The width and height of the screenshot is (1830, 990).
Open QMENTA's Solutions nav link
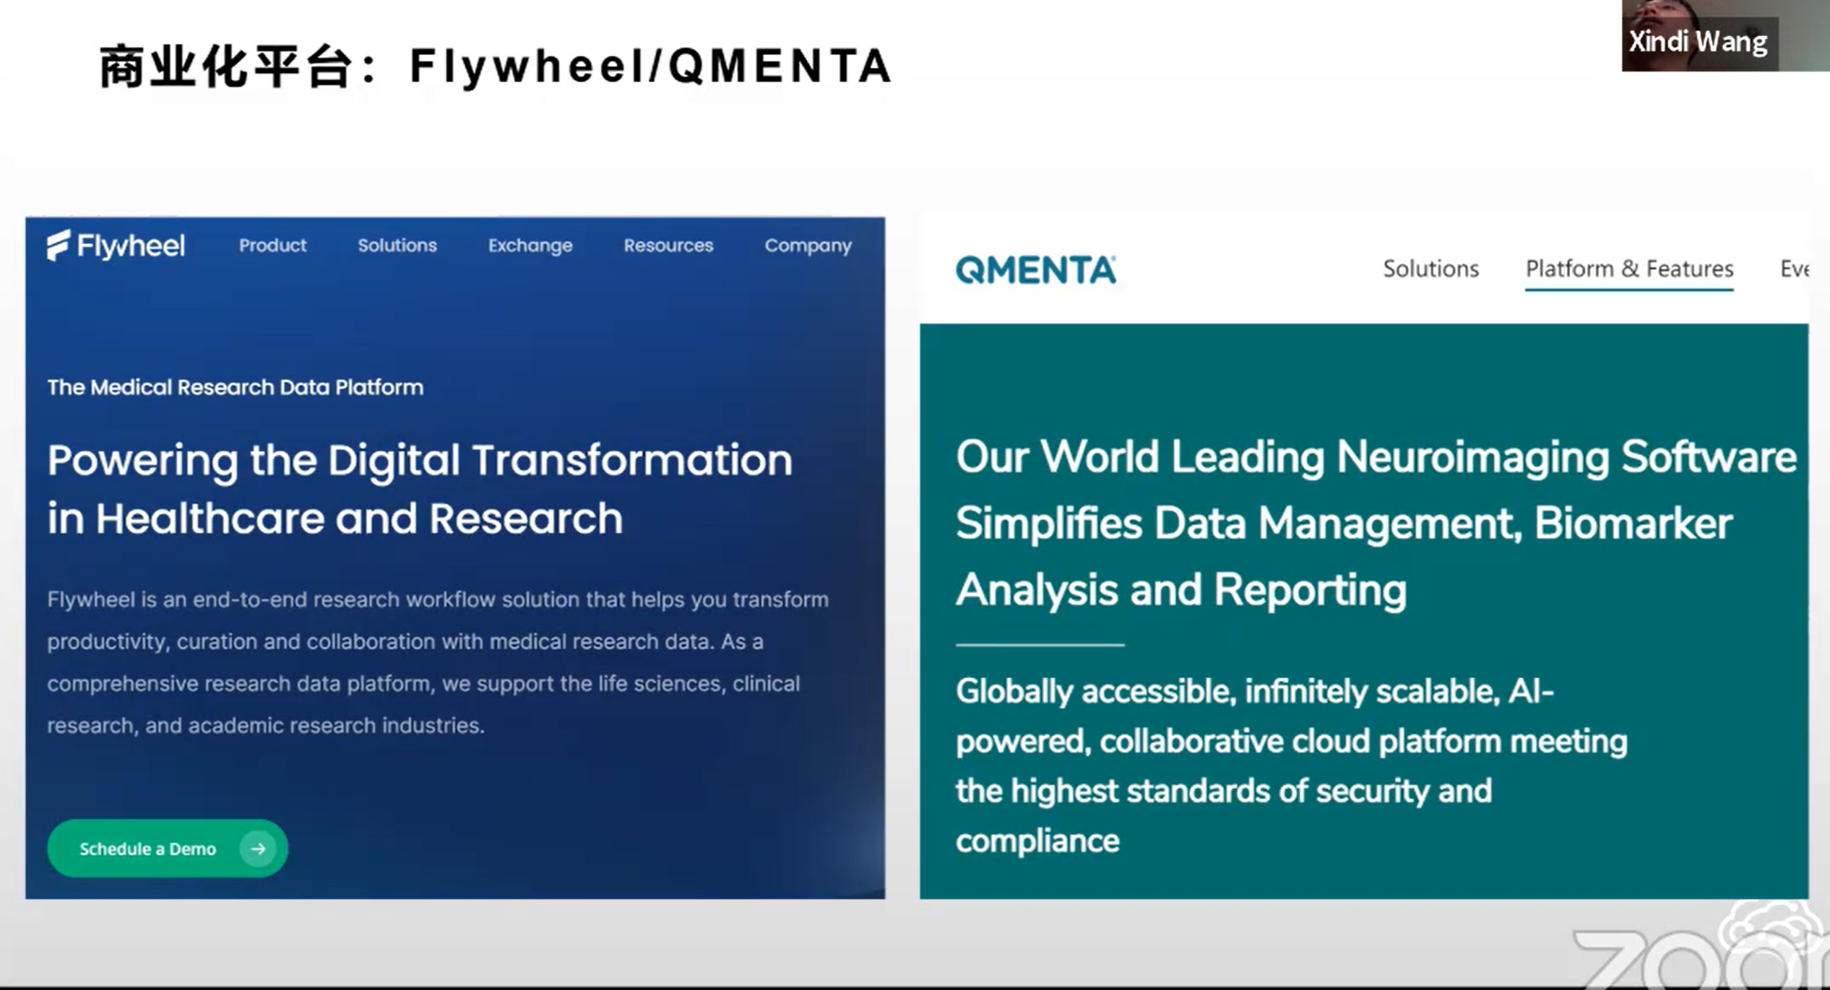1430,269
